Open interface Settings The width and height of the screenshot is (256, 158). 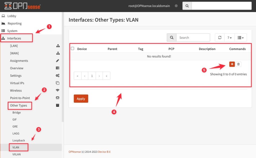coord(16,75)
